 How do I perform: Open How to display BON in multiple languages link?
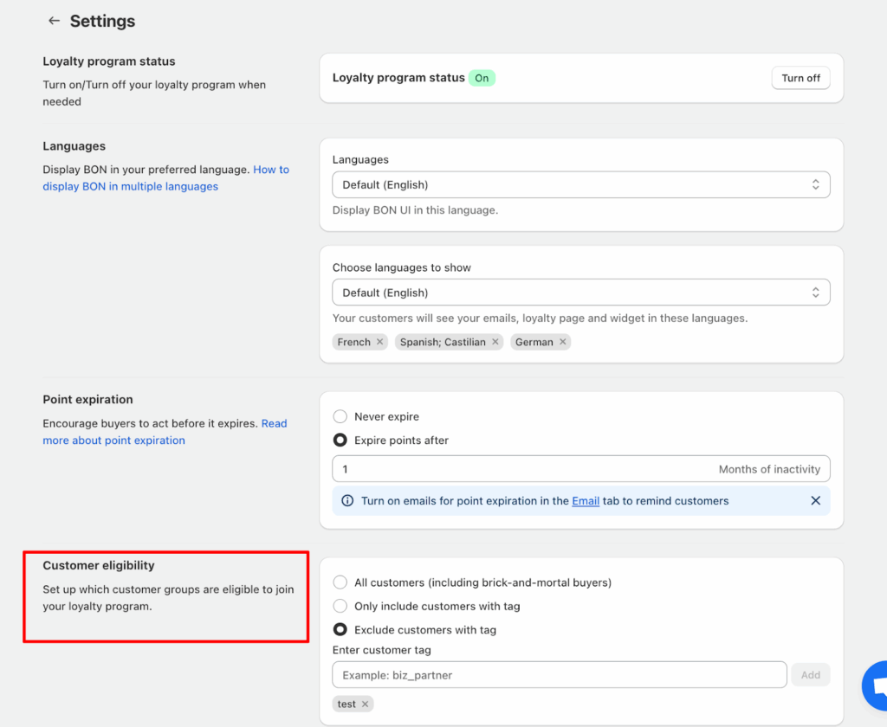click(130, 186)
